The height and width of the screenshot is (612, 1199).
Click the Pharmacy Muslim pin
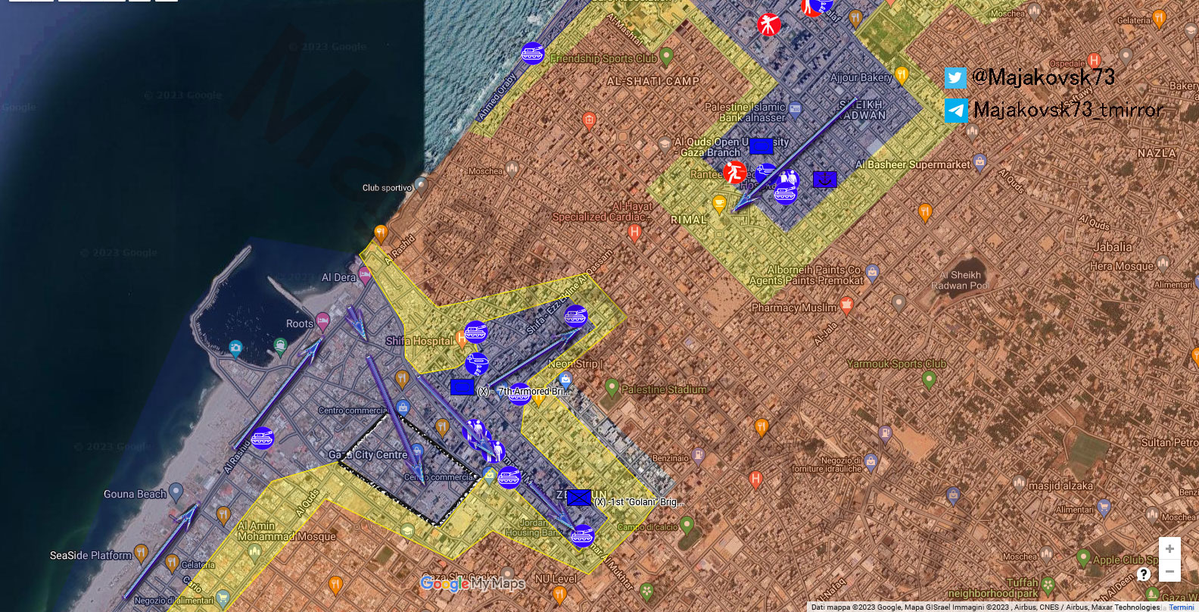[846, 305]
